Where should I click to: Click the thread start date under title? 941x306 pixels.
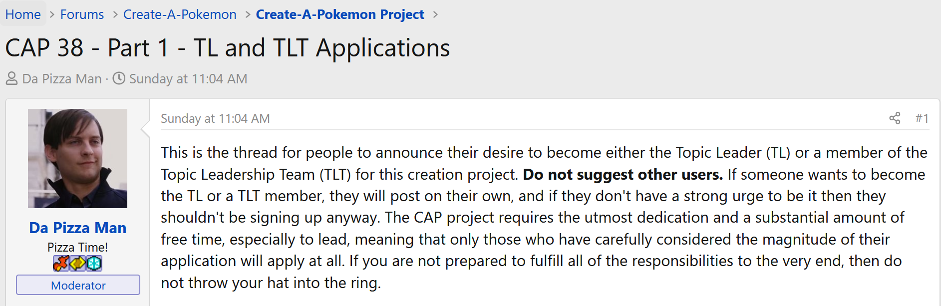pos(188,79)
